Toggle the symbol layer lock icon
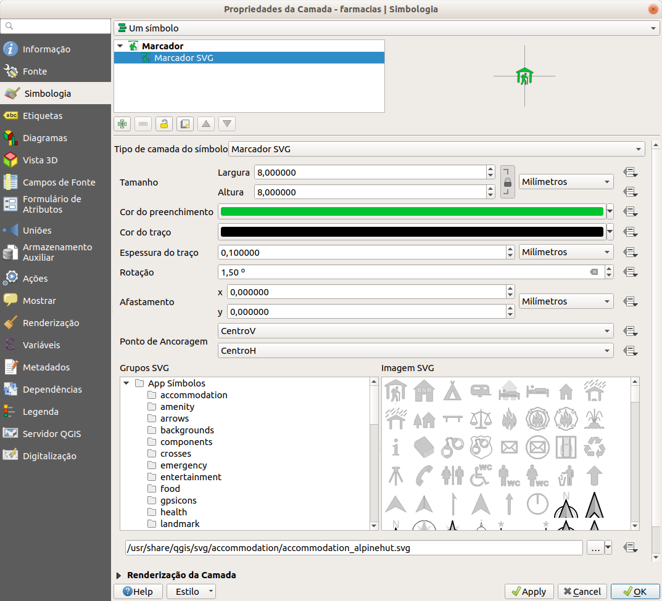 [x=163, y=124]
